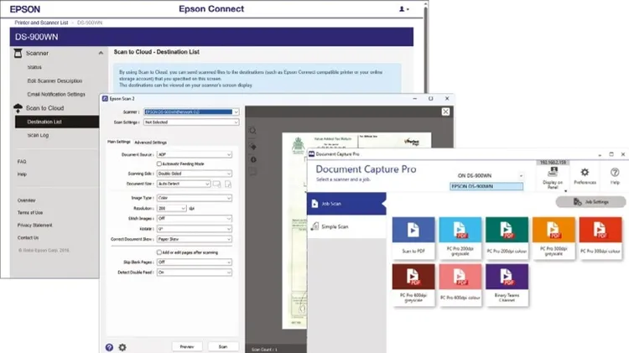Open the Scan Log link in the sidebar
This screenshot has height=353, width=629.
(39, 135)
